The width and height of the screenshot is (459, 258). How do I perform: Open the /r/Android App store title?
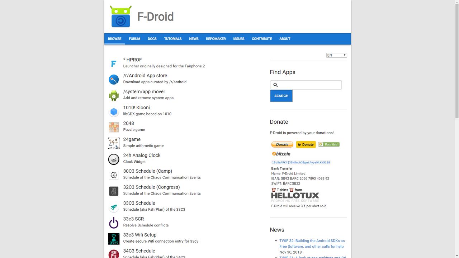point(145,76)
